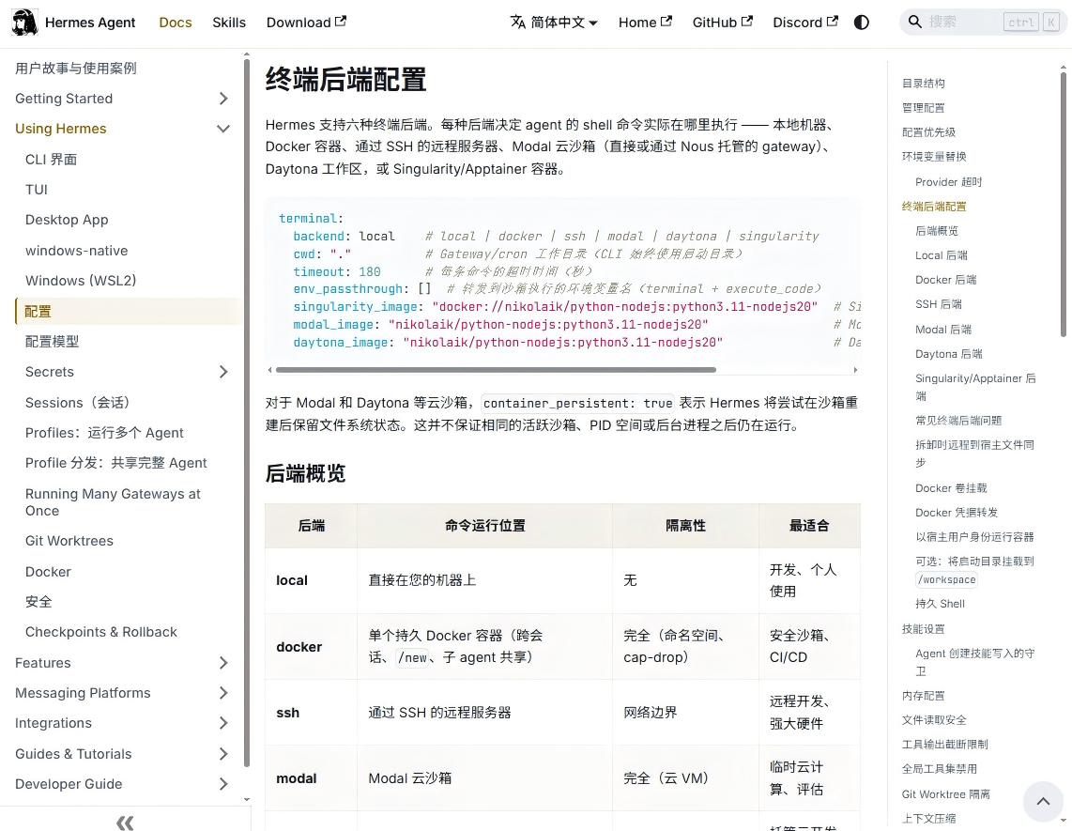Viewport: 1072px width, 831px height.
Task: Expand the Integrations chevron
Action: (x=223, y=723)
